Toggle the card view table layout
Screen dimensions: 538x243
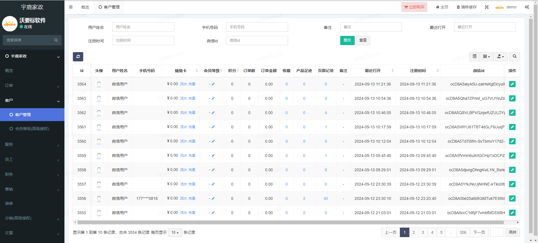point(474,57)
